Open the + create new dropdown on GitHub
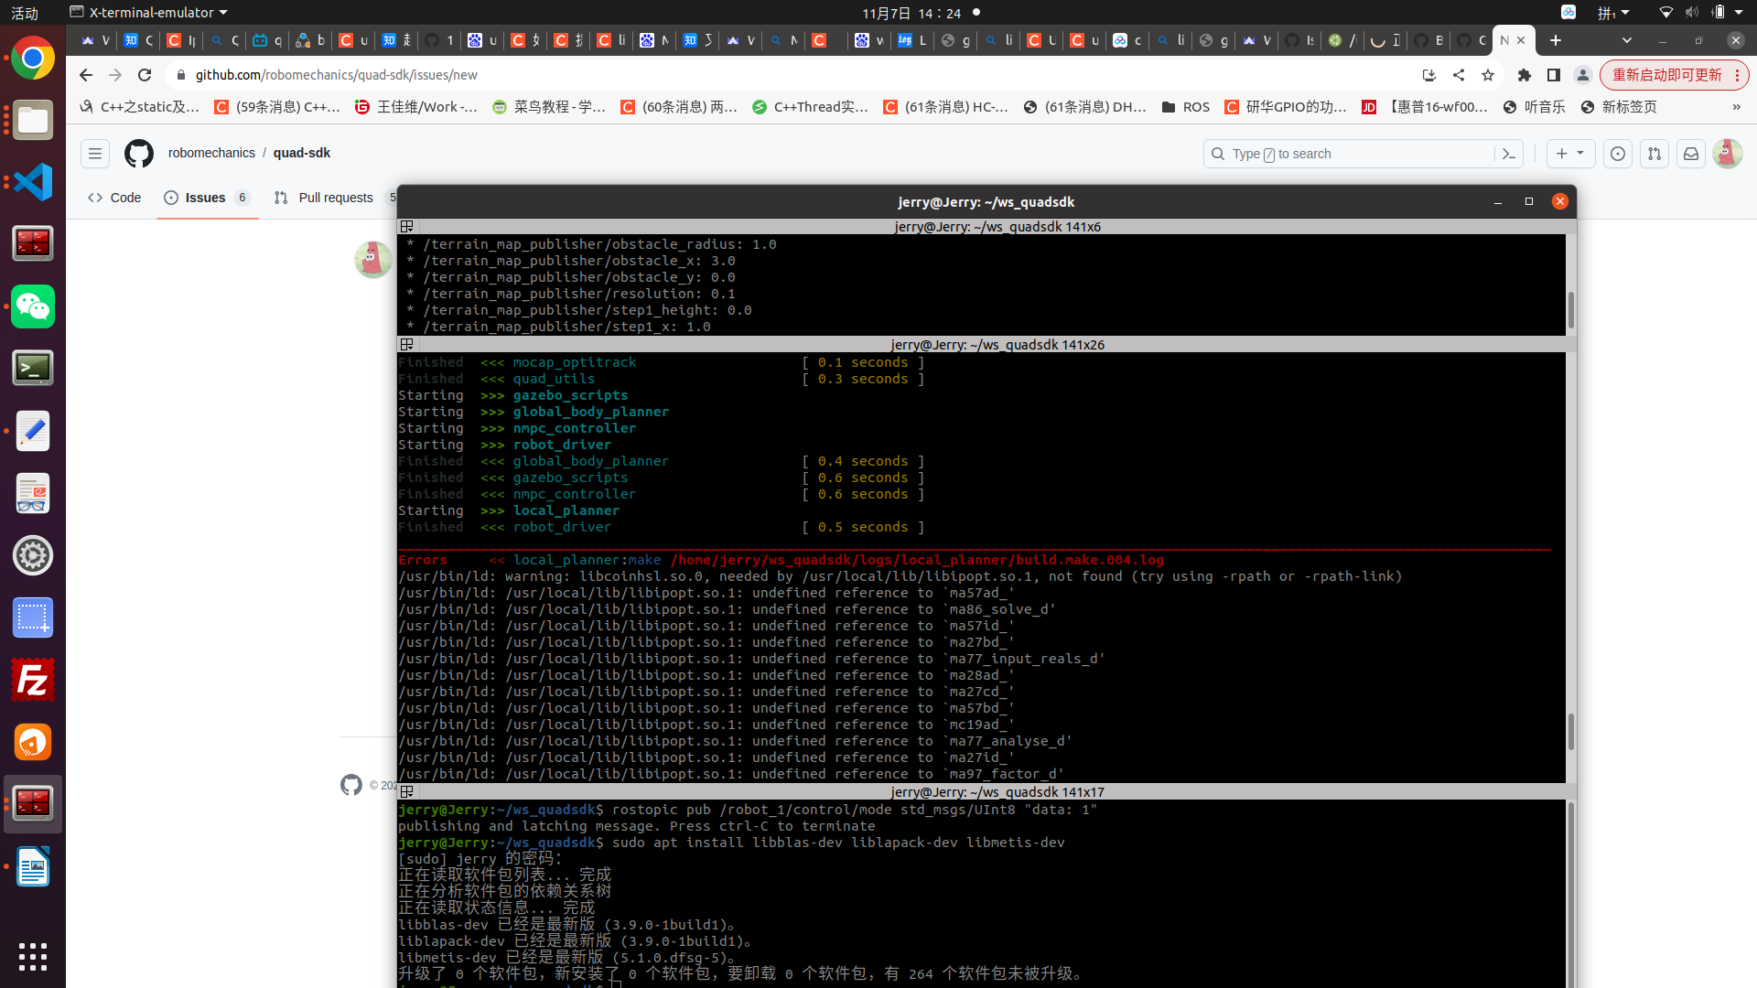Screen dimensions: 1757x988 point(1570,154)
